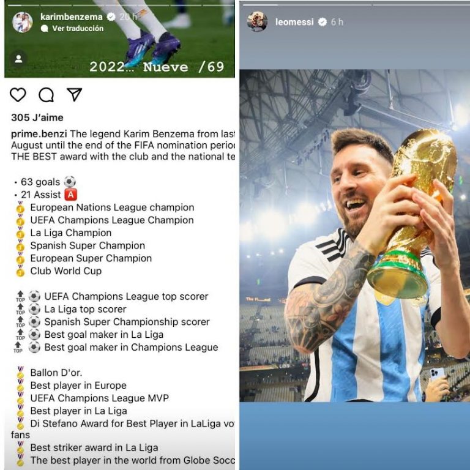This screenshot has width=470, height=470.
Task: Tap the heart like icon
Action: coord(18,95)
